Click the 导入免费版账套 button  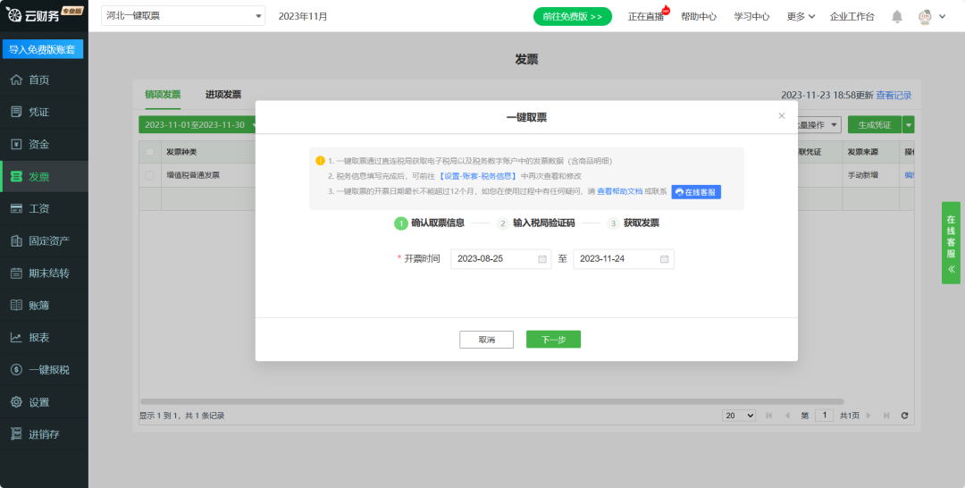click(43, 49)
